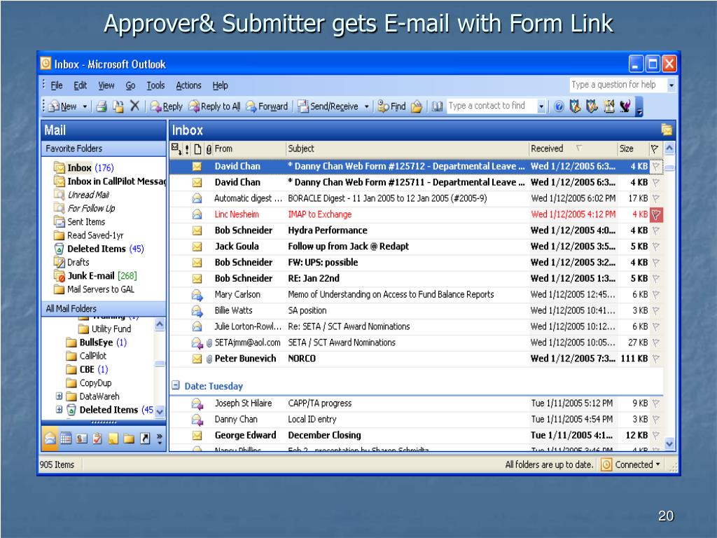Viewport: 717px width, 538px height.
Task: Open the Configure buttons chevron
Action: click(x=159, y=439)
